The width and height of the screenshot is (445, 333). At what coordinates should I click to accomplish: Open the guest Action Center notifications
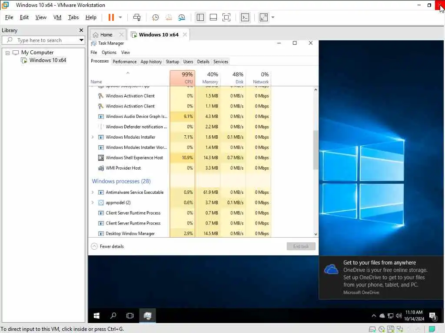point(433,316)
